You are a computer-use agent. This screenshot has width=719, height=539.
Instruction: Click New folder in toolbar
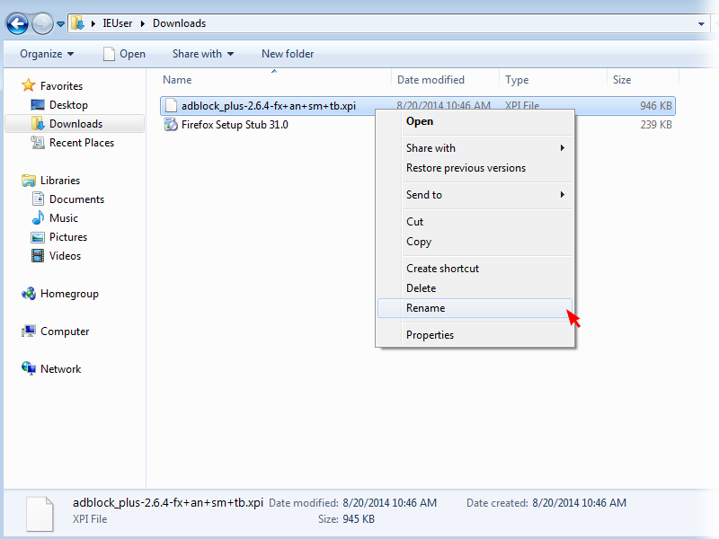[x=288, y=54]
